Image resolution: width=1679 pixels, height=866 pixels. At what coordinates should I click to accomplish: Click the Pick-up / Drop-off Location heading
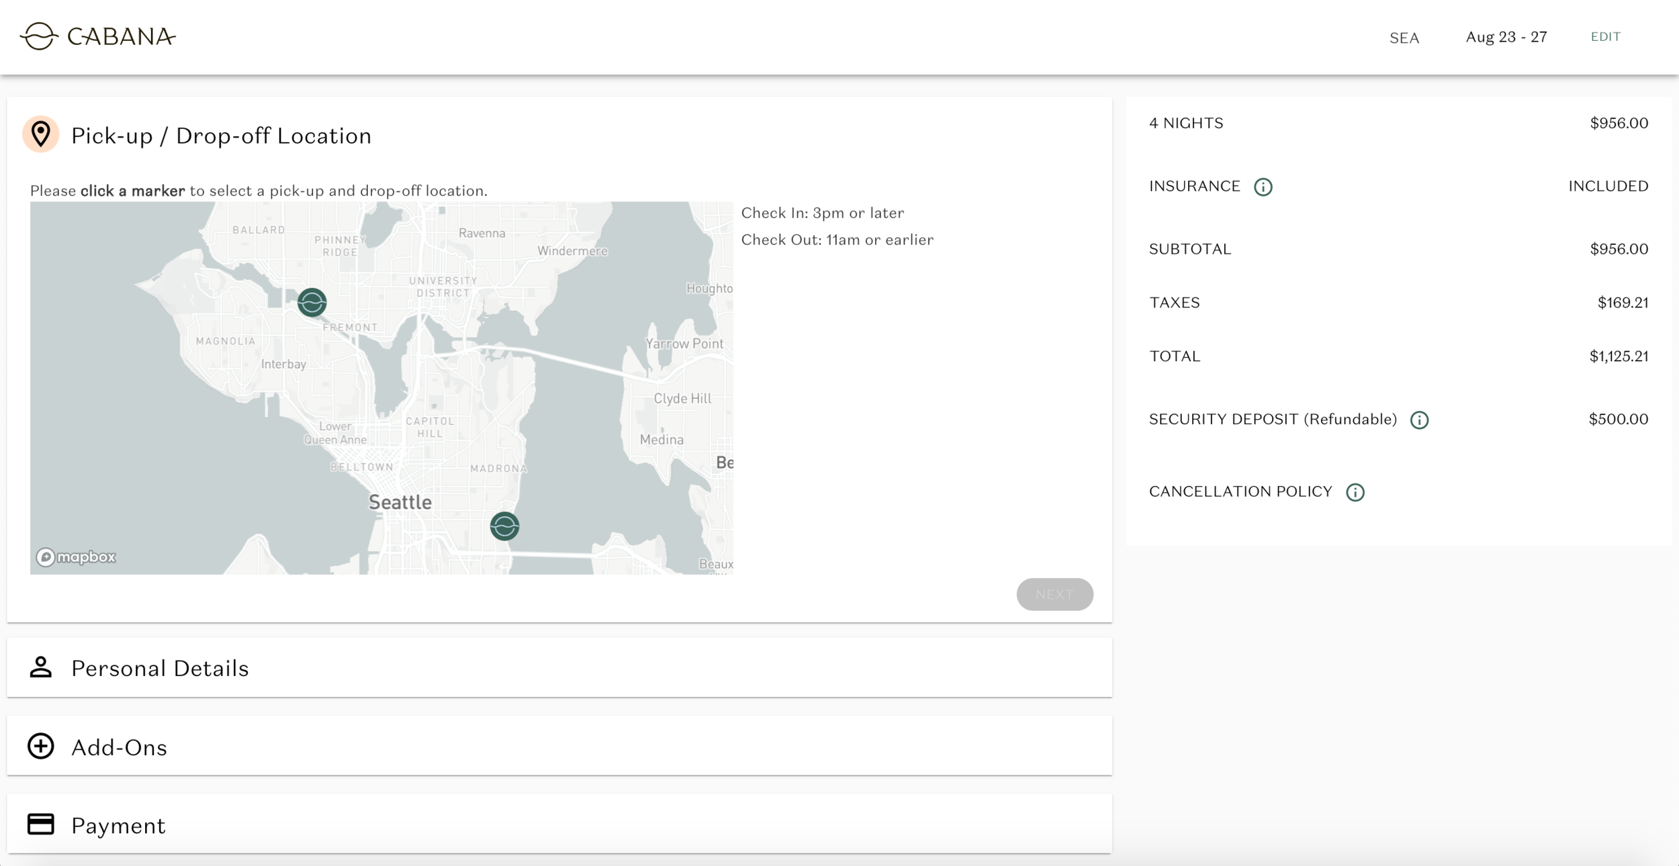point(221,136)
